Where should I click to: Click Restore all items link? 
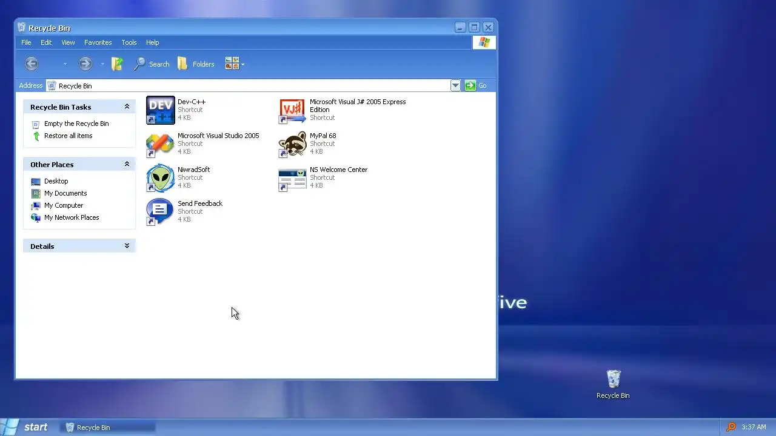click(x=69, y=136)
